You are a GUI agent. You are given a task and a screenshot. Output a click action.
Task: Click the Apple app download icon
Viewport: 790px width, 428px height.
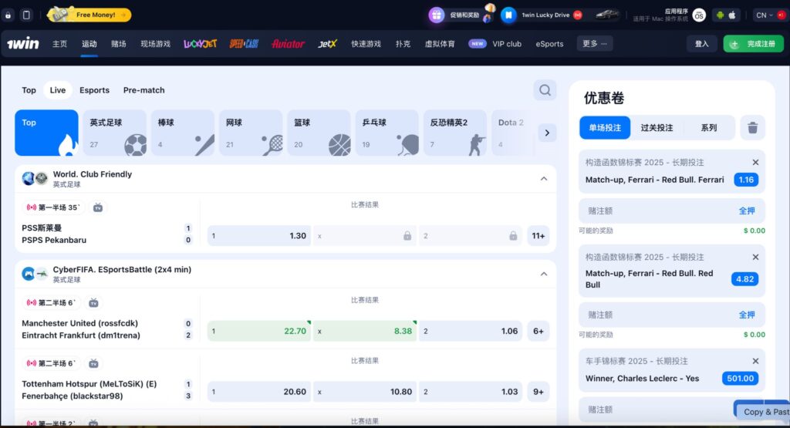tap(732, 15)
